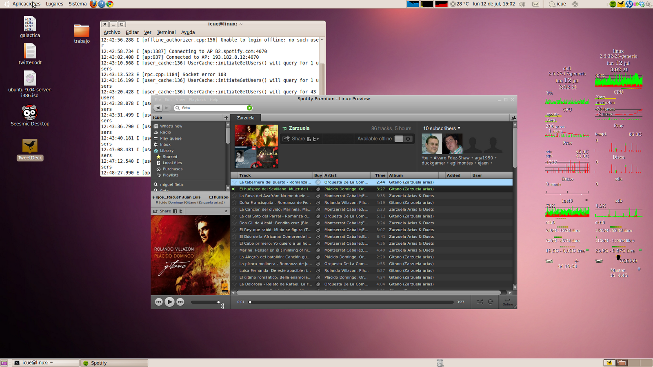
Task: Go forward using Spotify's forward arrow
Action: click(x=167, y=108)
